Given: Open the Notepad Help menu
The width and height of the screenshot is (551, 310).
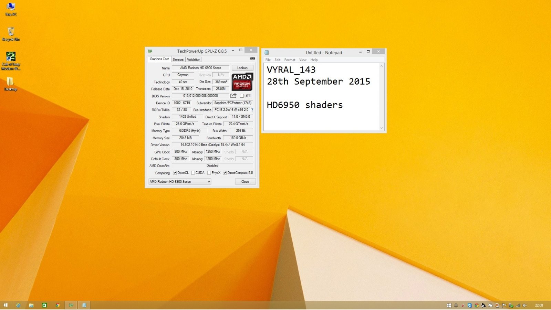Looking at the screenshot, I should pyautogui.click(x=314, y=60).
